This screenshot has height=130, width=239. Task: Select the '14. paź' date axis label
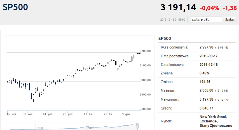pos(48,114)
